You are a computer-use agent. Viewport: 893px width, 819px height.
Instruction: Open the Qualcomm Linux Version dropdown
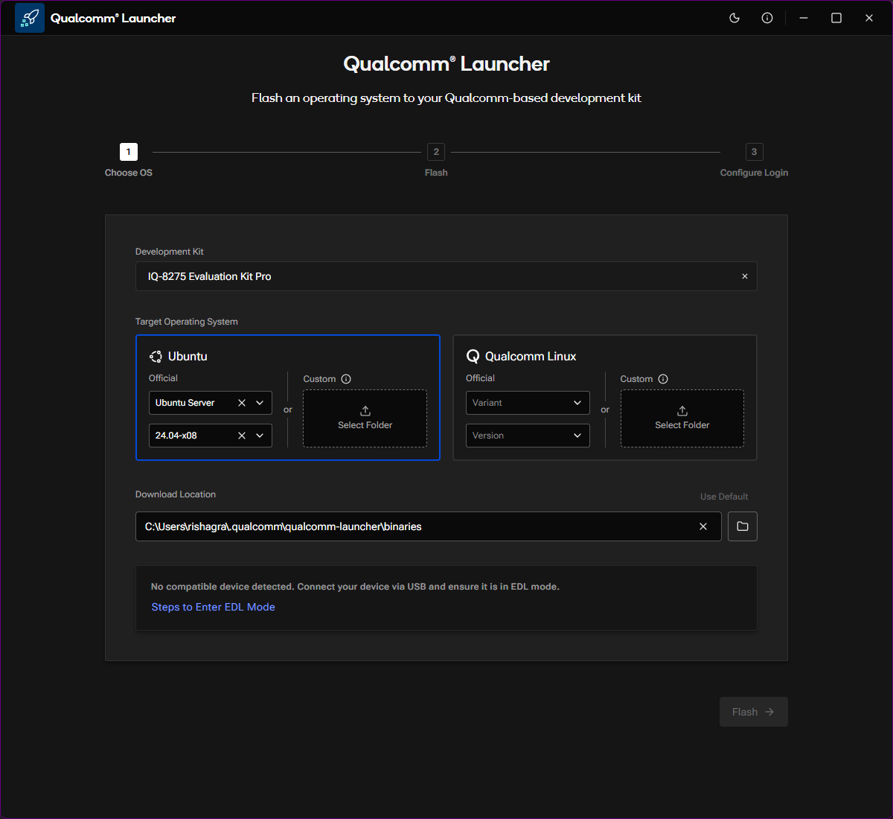click(x=528, y=436)
